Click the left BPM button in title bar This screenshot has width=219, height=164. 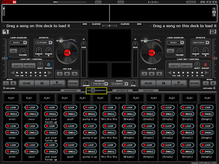(x=98, y=2)
